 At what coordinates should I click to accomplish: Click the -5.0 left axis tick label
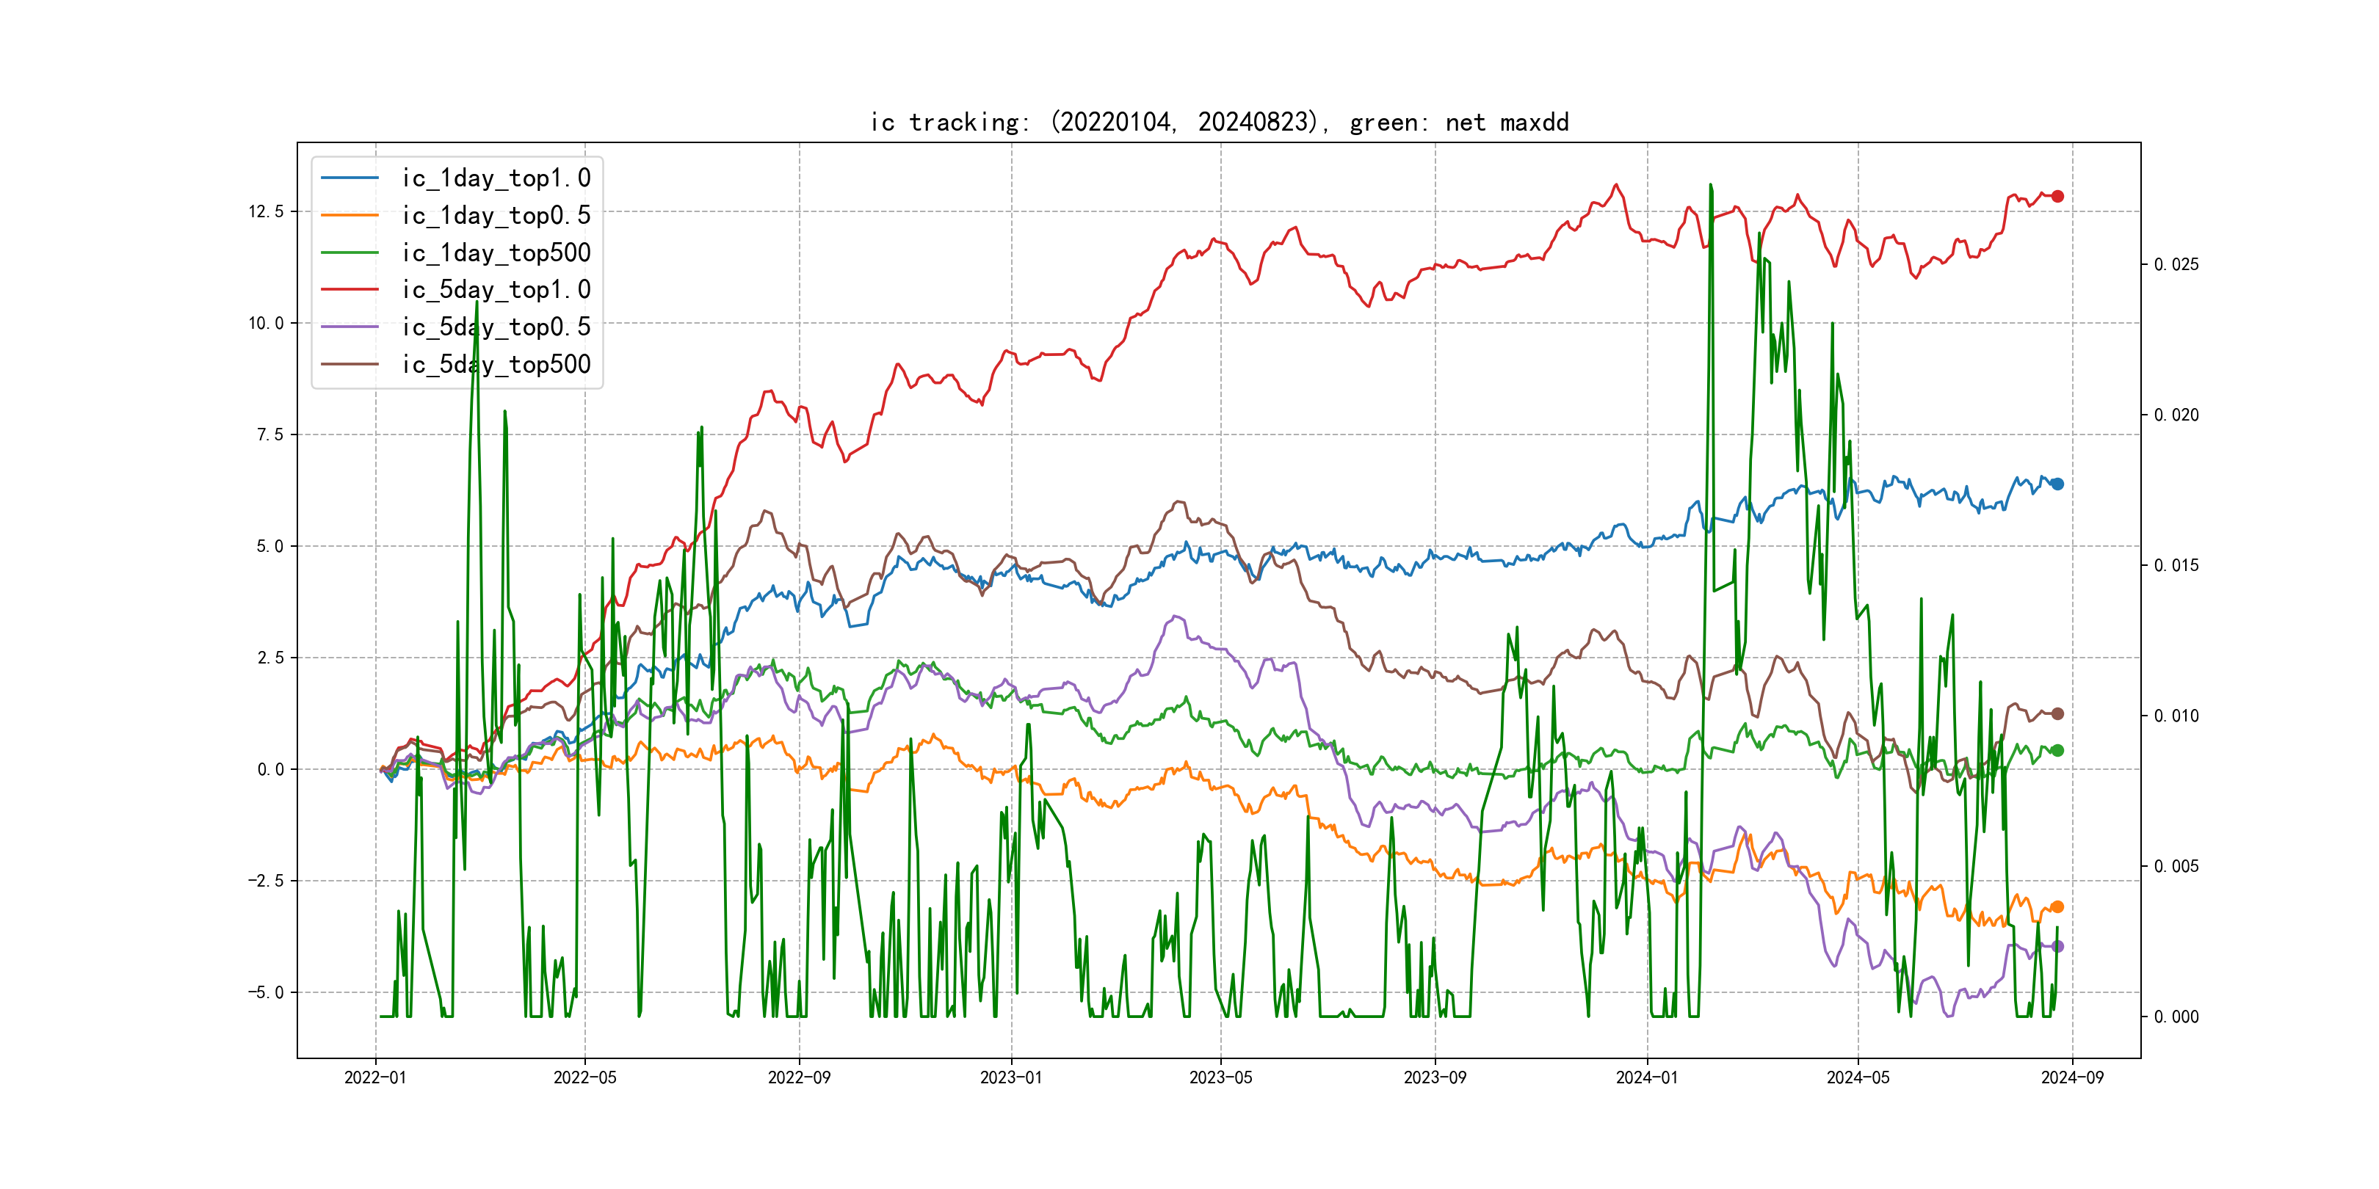(265, 992)
